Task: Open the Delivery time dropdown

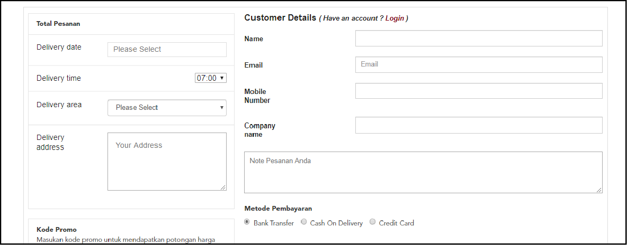Action: [x=210, y=78]
